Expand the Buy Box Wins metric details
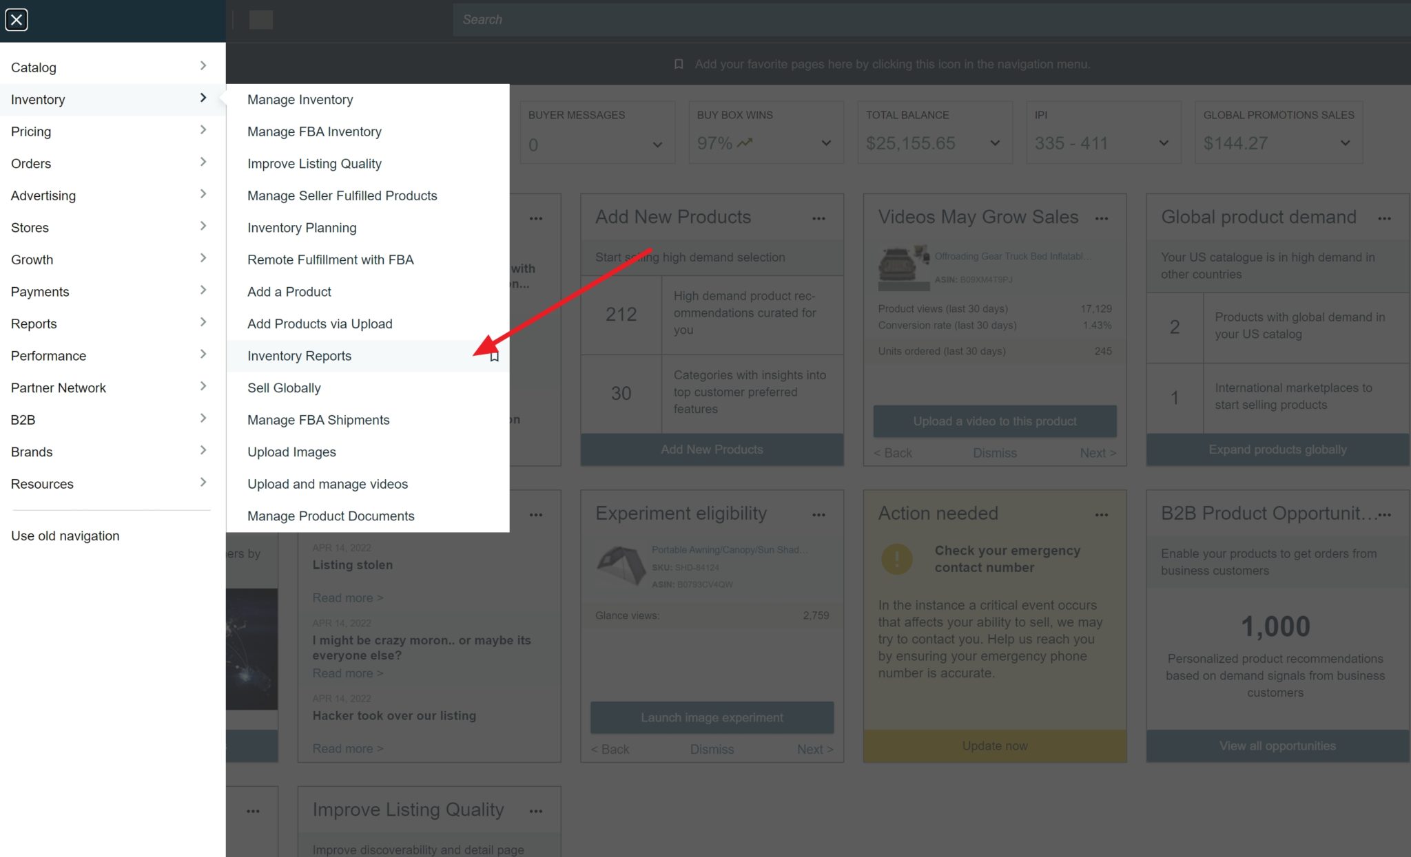Screen dimensions: 1411x857 826,143
